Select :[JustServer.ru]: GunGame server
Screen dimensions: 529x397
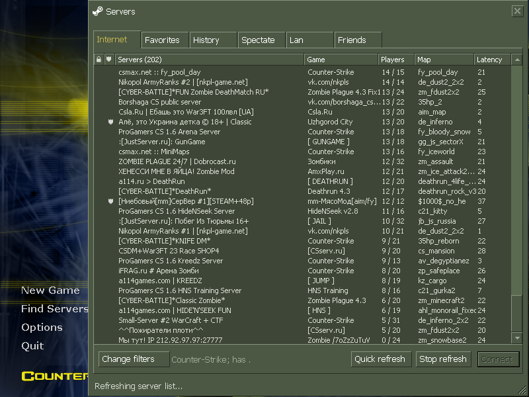point(303,142)
